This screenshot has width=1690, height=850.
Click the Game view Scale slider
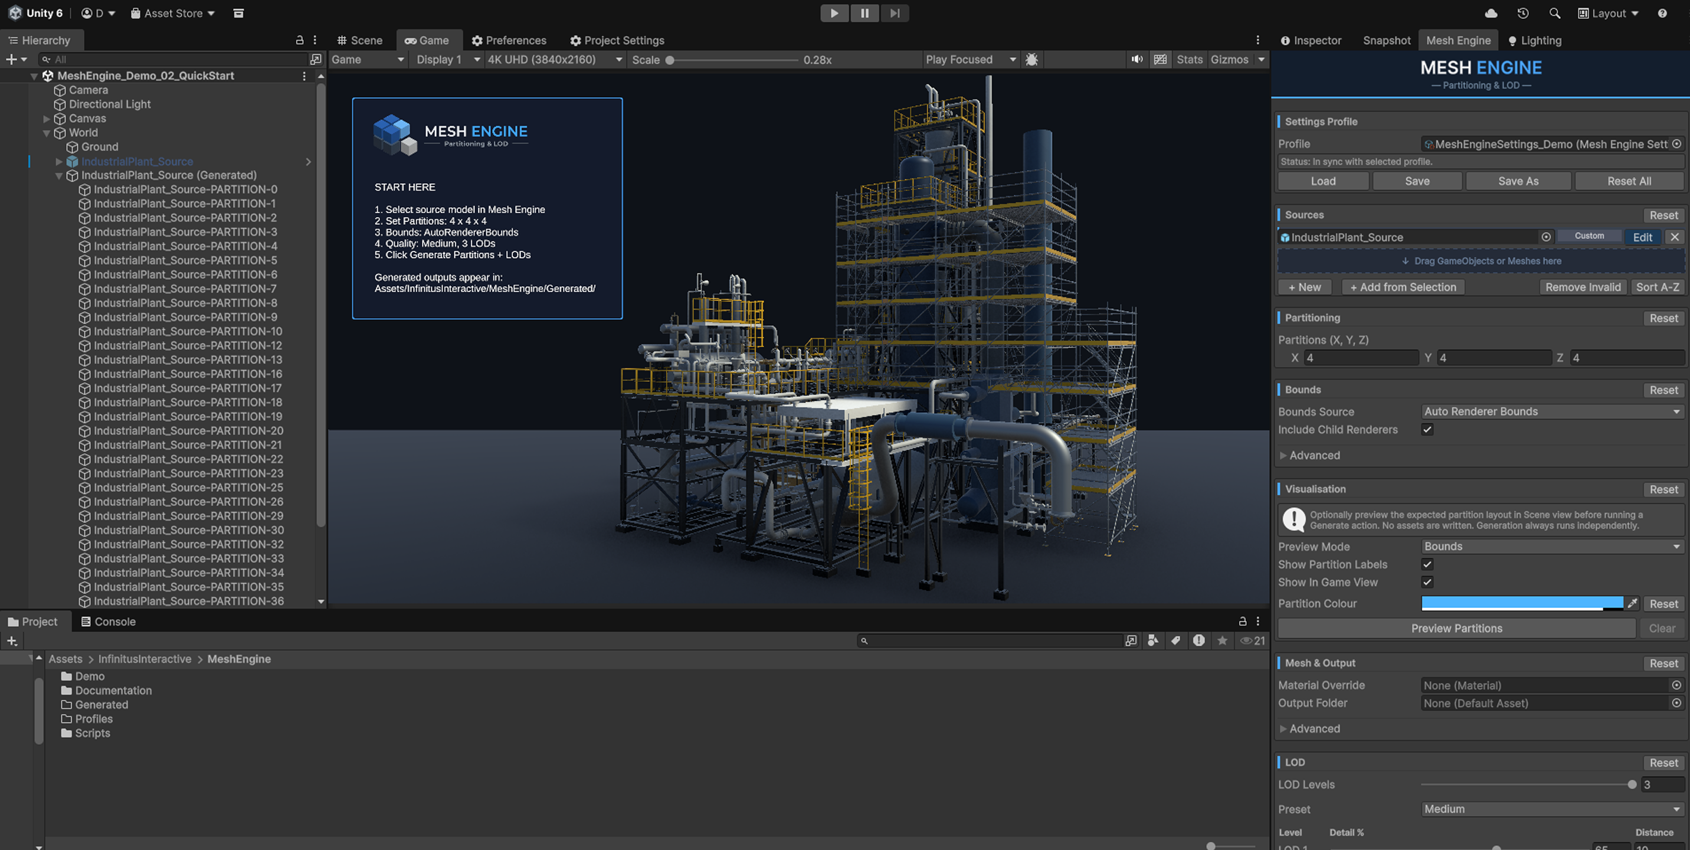732,60
